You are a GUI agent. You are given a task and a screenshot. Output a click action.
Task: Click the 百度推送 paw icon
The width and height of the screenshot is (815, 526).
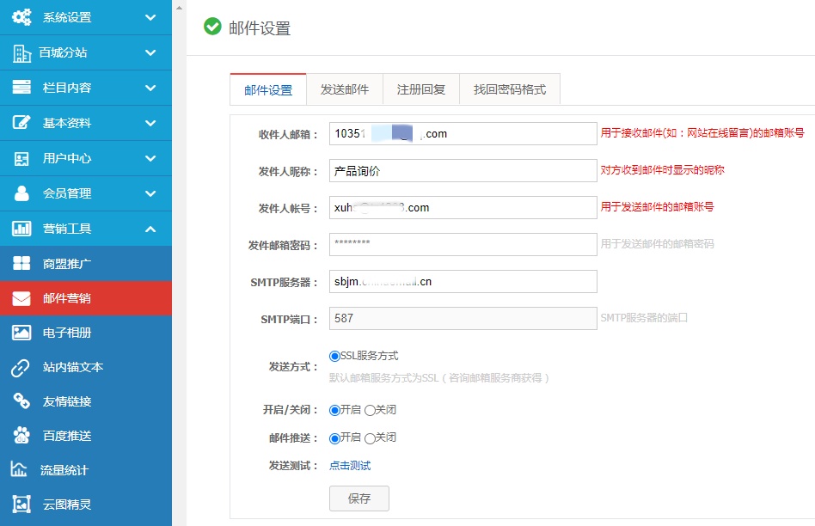pos(21,436)
